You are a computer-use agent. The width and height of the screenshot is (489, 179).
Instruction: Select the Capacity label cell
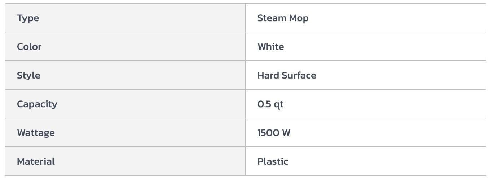(x=37, y=104)
